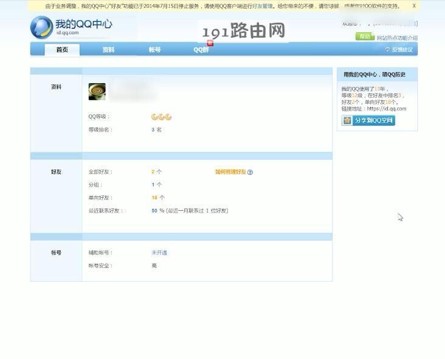Screen dimensions: 445x359
Task: Open the QQ群 tab
Action: click(x=201, y=50)
